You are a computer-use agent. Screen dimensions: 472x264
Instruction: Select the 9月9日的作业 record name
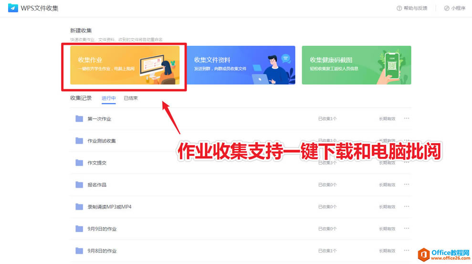(102, 229)
